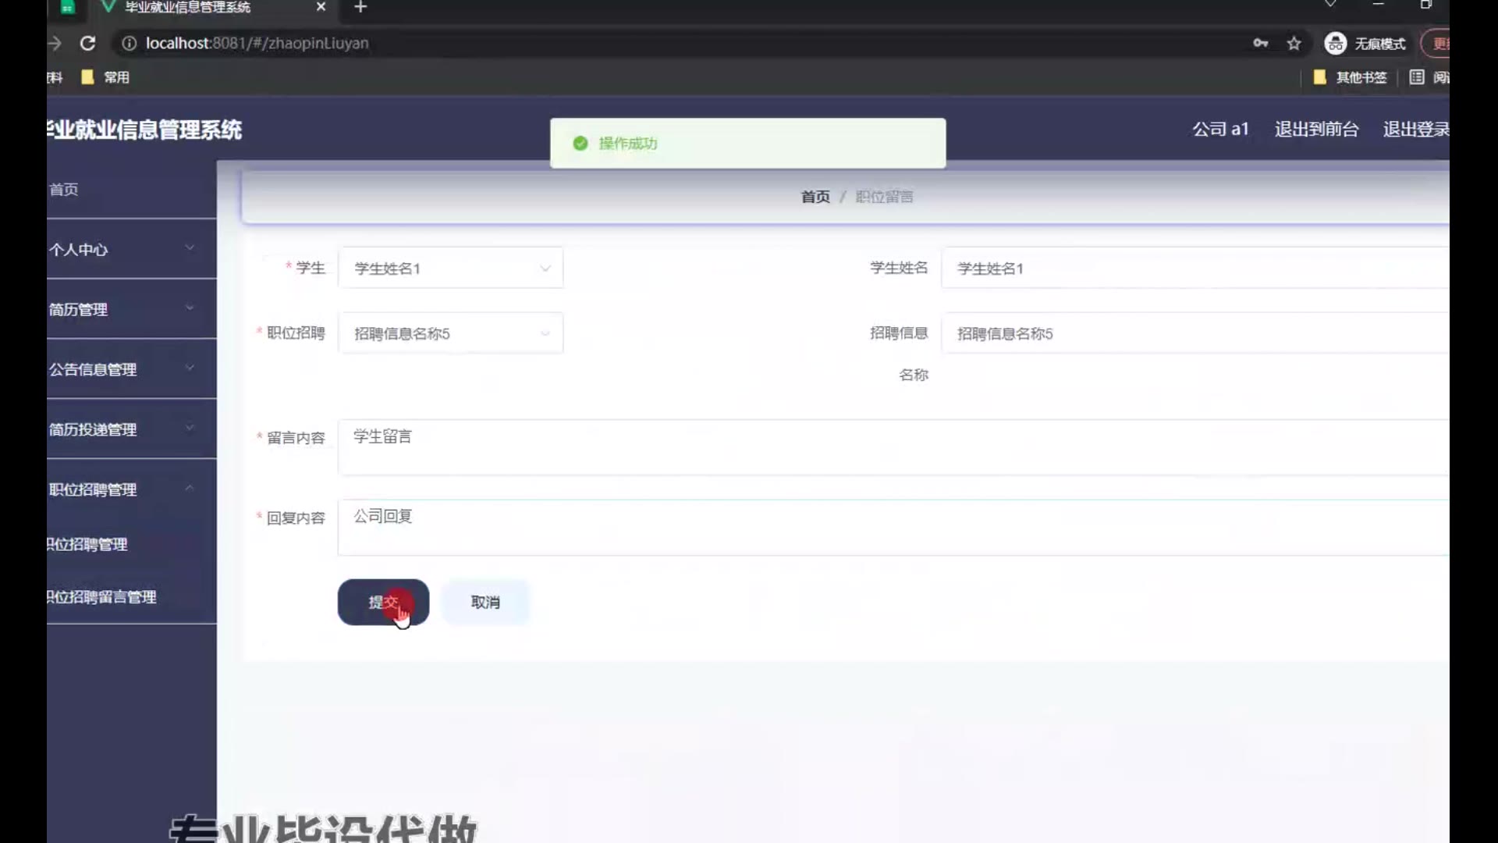The image size is (1498, 843).
Task: Click the bookmark star icon
Action: [x=1294, y=44]
